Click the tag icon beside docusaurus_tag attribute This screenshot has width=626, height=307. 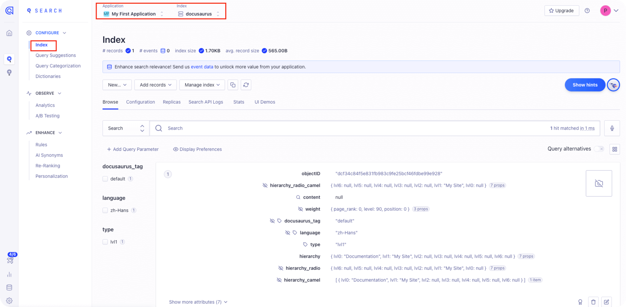click(279, 221)
